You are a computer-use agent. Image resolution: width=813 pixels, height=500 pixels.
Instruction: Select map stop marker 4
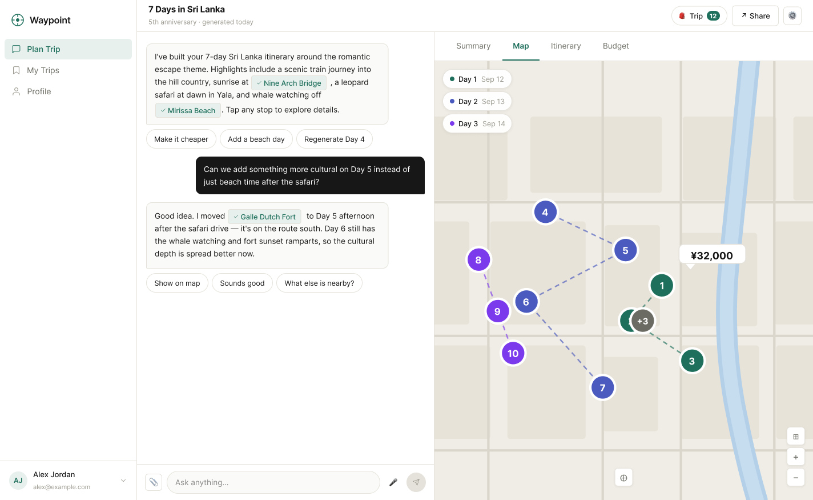(545, 213)
